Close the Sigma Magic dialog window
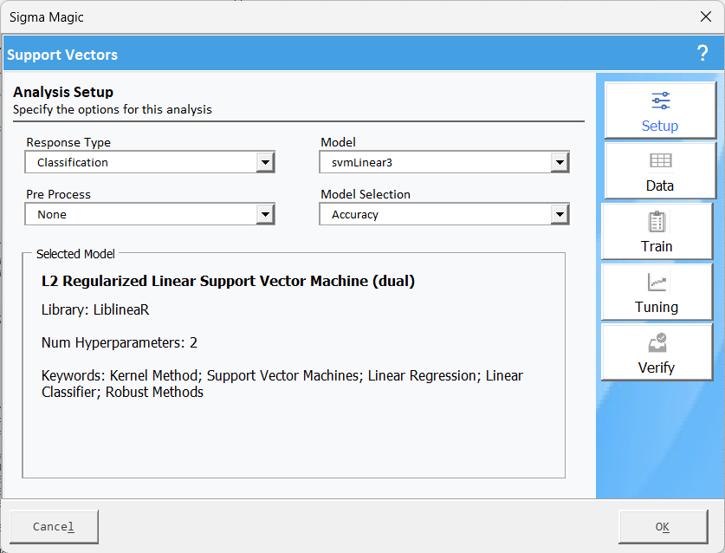Screen dimensions: 725x553 705,16
